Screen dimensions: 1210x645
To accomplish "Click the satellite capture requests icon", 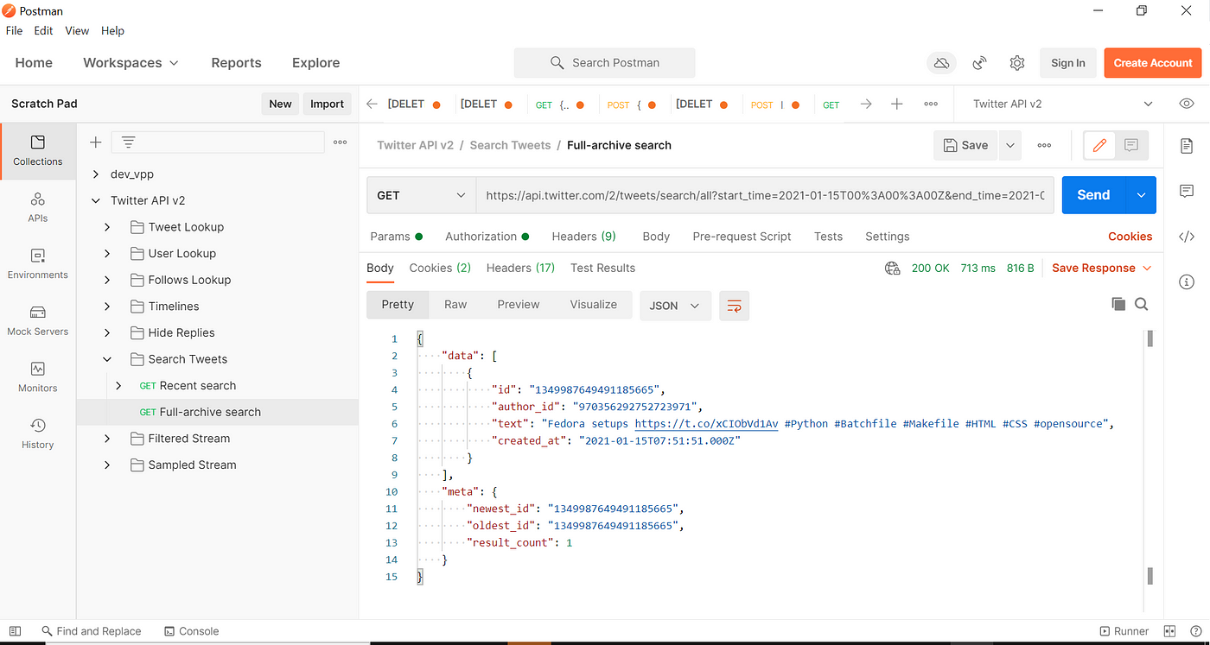I will pyautogui.click(x=980, y=63).
